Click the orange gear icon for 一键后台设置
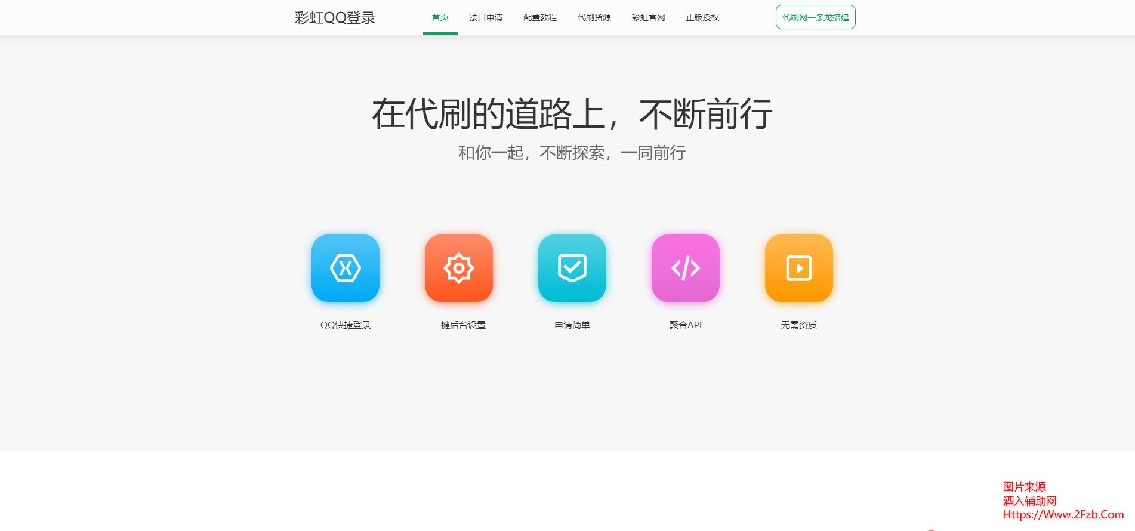 coord(459,268)
